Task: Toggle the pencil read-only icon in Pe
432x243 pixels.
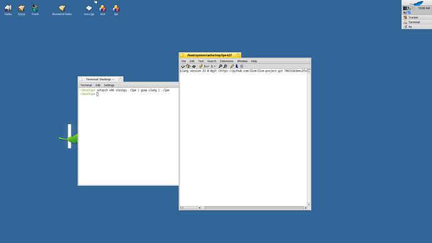Action: click(232, 66)
